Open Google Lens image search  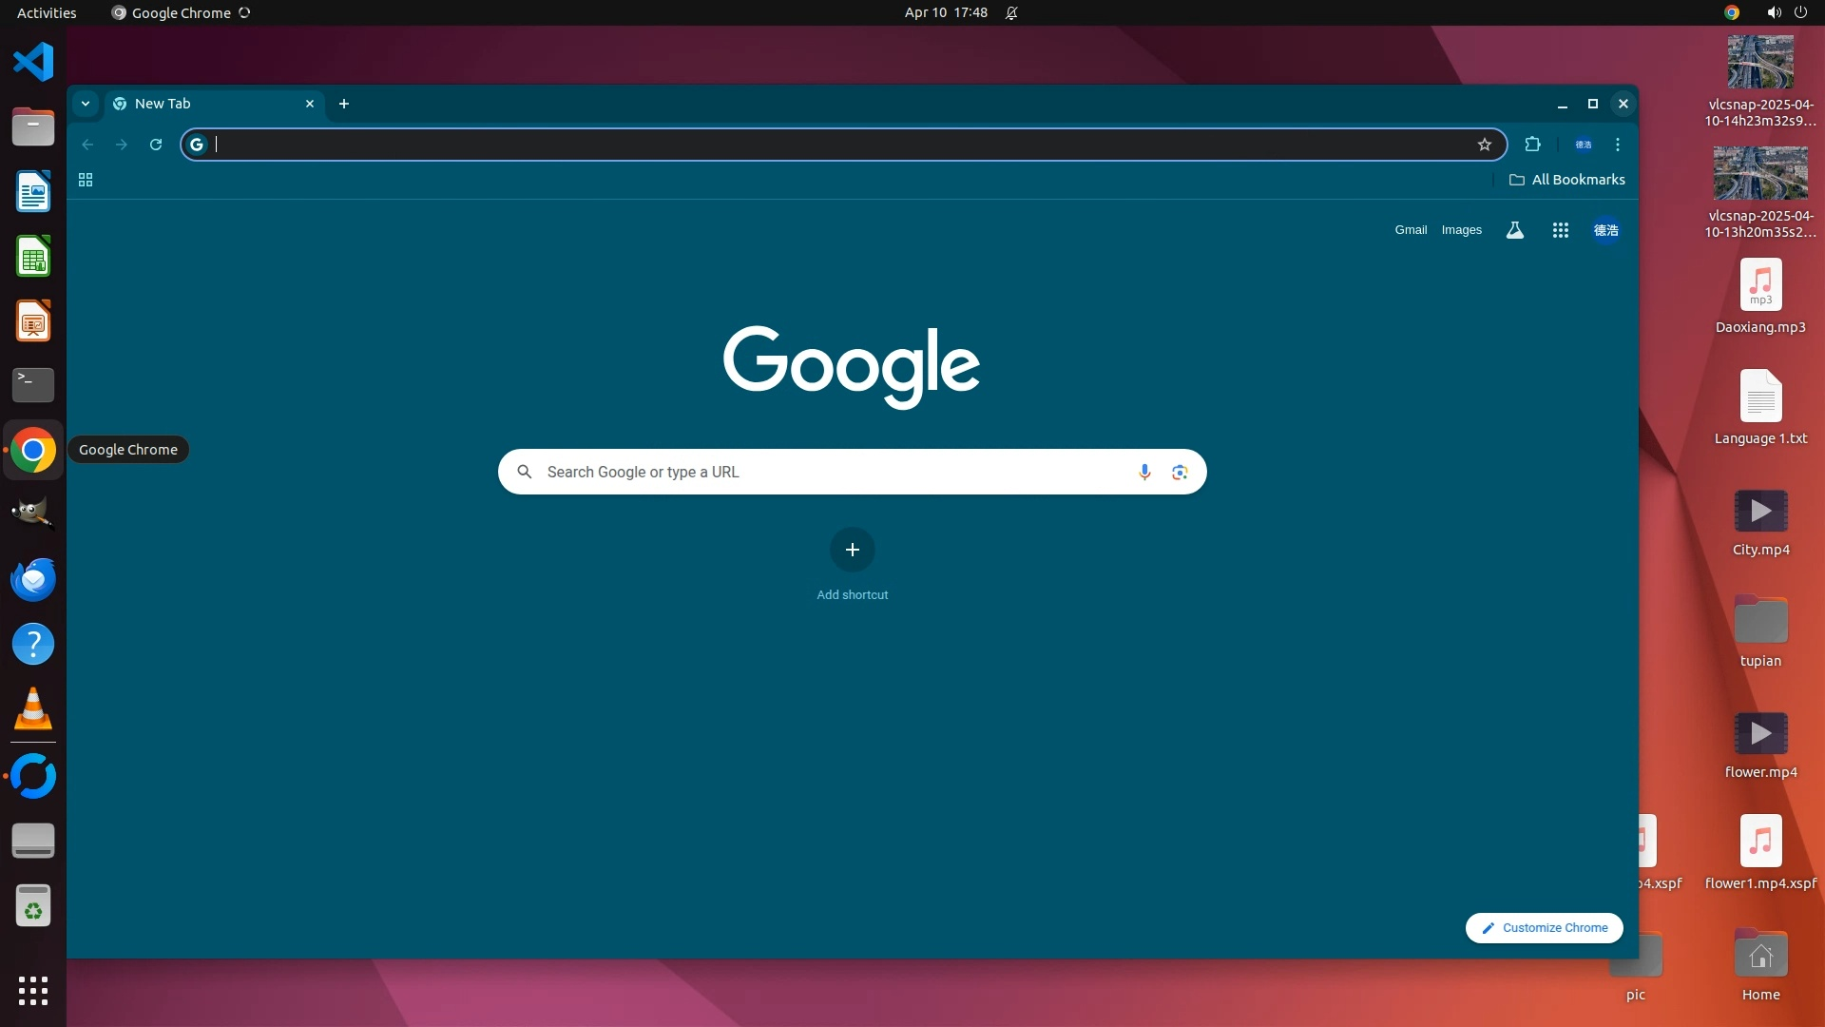point(1180,472)
